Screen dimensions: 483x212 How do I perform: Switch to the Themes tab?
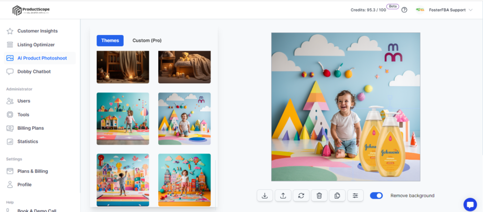point(110,40)
